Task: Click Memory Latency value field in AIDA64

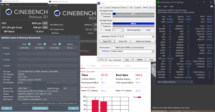Action: click(70, 48)
